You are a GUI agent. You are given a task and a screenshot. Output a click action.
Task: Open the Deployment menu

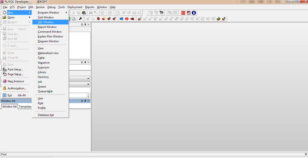point(75,7)
